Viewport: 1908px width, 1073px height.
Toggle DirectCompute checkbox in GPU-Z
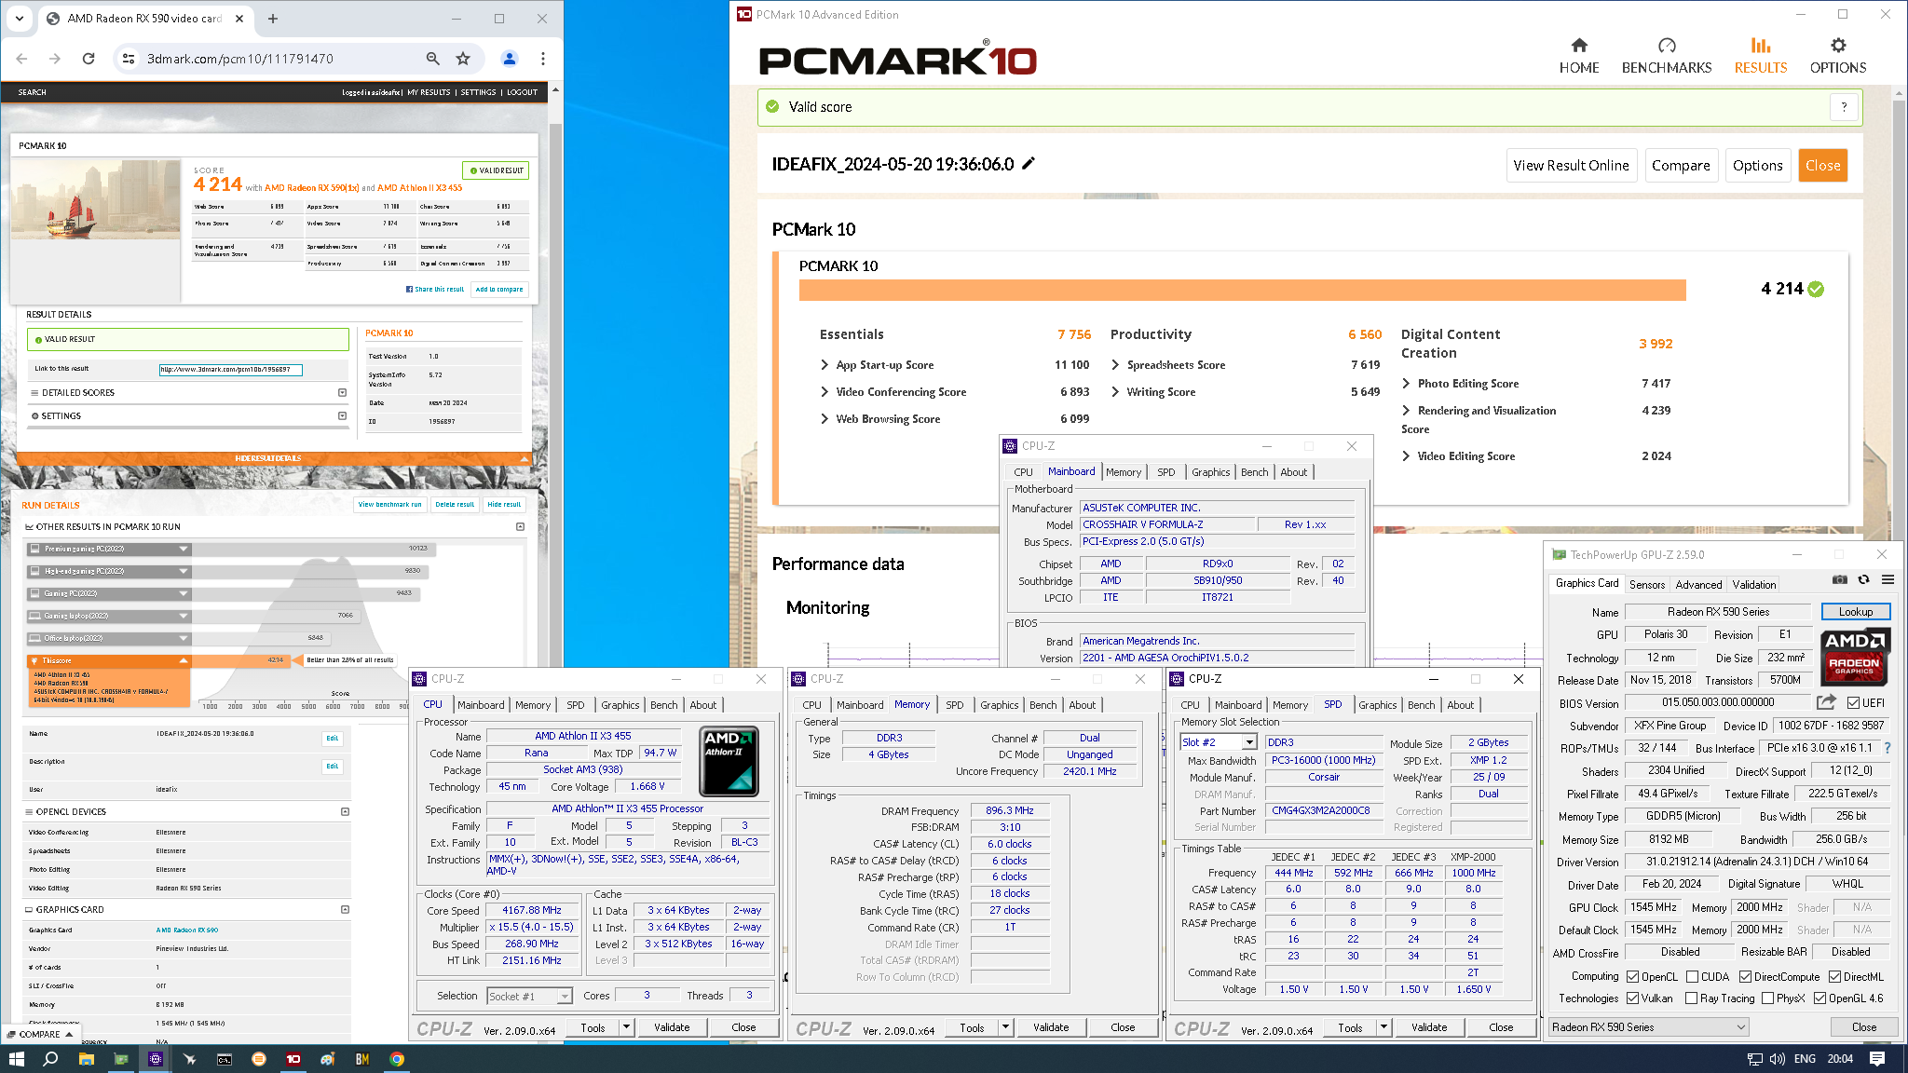[1745, 977]
